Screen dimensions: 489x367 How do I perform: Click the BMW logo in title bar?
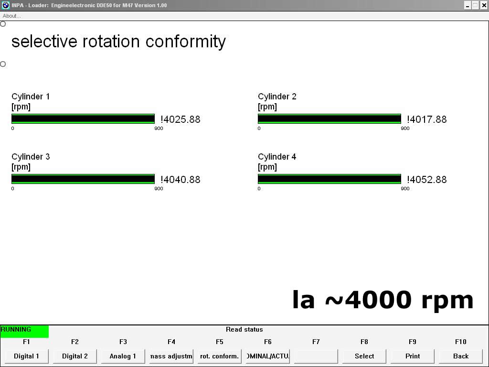tap(5, 5)
